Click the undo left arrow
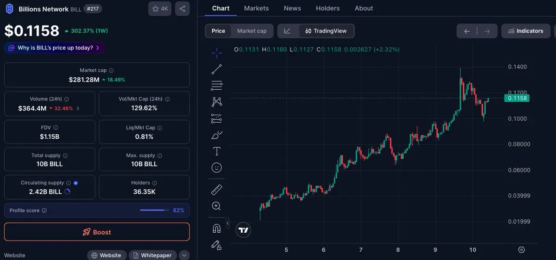 coord(467,31)
